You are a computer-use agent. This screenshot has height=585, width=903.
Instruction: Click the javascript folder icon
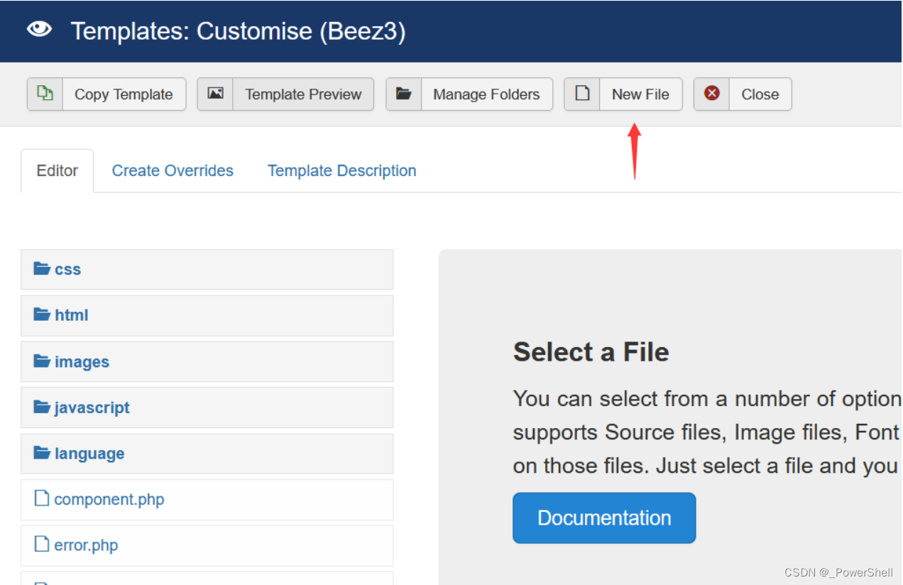pos(42,407)
